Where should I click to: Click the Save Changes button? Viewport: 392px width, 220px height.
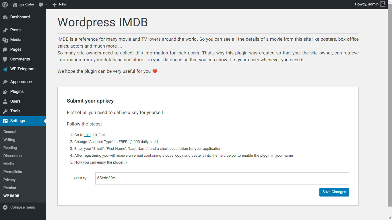(x=334, y=192)
